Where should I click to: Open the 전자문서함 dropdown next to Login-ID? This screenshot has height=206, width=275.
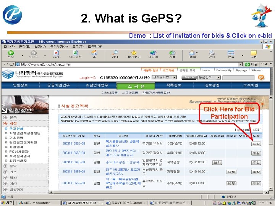[174, 77]
